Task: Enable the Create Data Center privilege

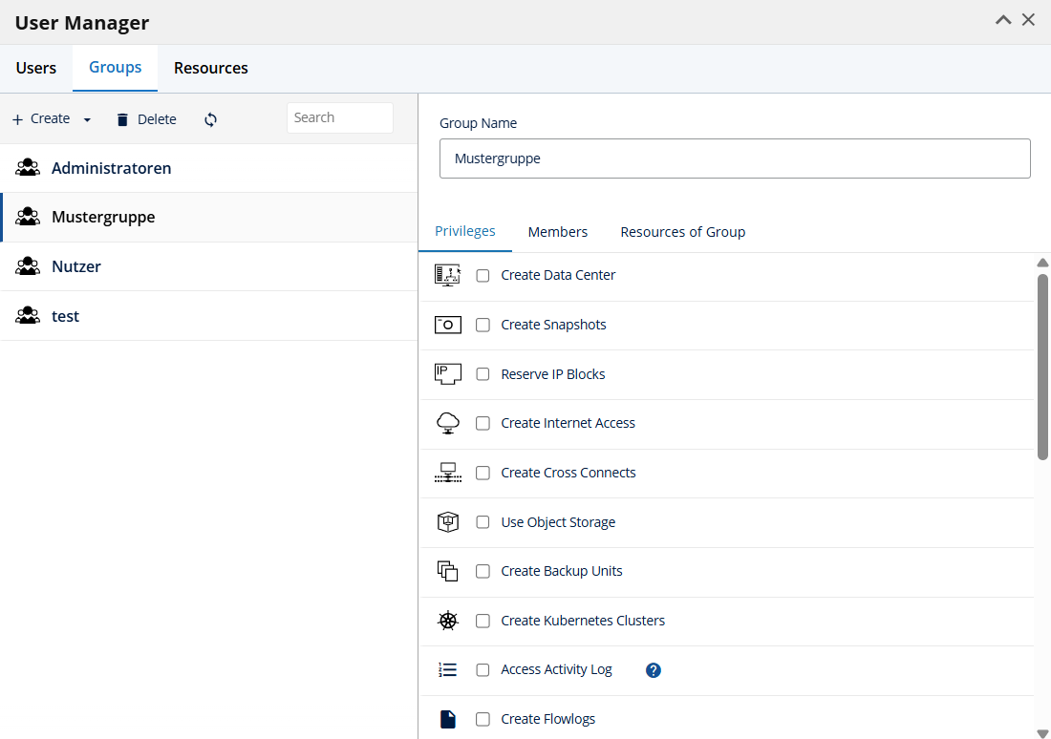Action: click(x=483, y=275)
